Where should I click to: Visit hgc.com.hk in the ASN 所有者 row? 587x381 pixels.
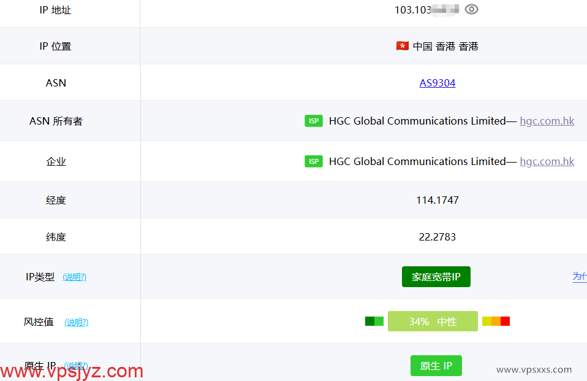tap(547, 121)
